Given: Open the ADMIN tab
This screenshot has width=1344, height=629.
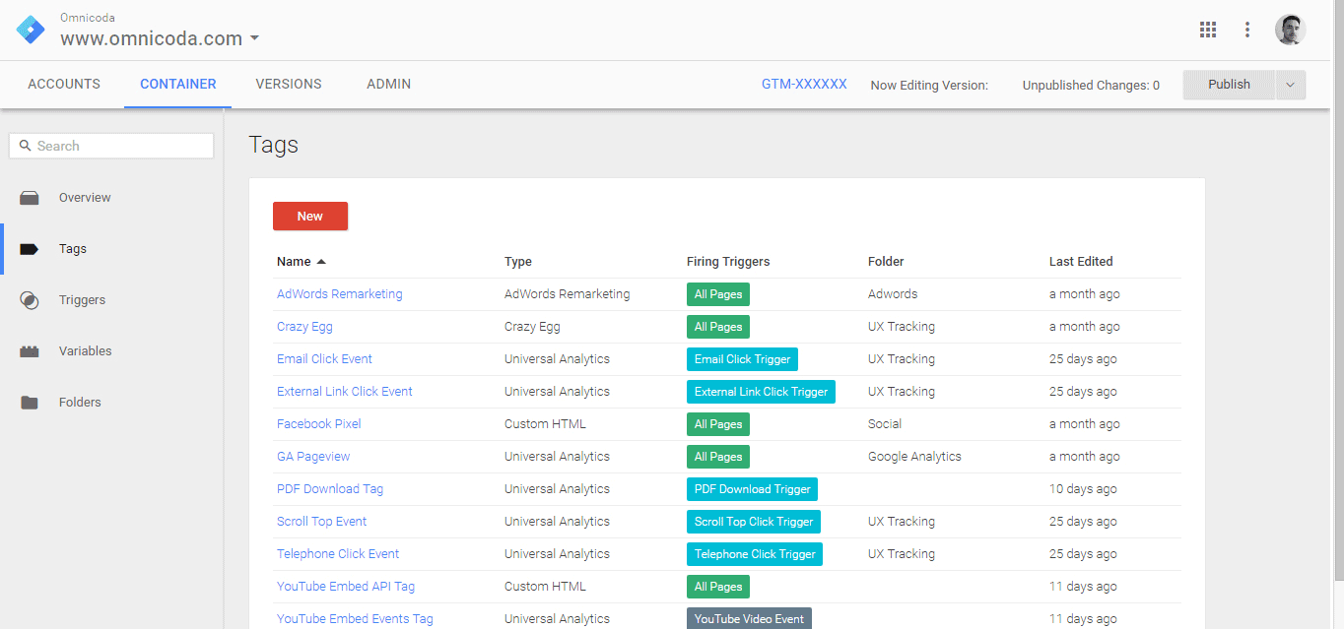Looking at the screenshot, I should pos(388,84).
